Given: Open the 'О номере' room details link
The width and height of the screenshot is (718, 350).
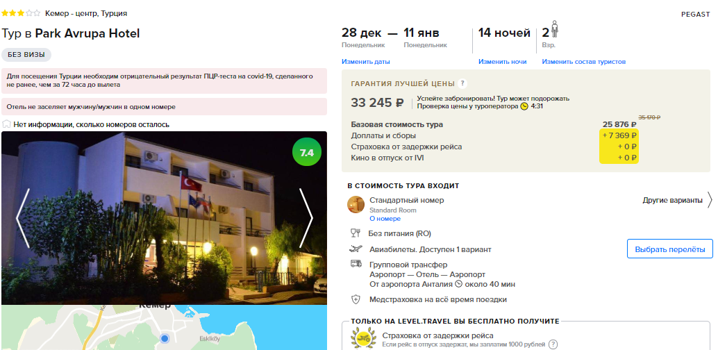Looking at the screenshot, I should pos(385,219).
